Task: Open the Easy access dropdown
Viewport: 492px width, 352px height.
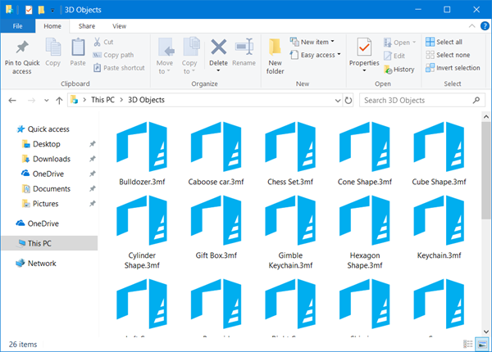Action: [x=317, y=55]
